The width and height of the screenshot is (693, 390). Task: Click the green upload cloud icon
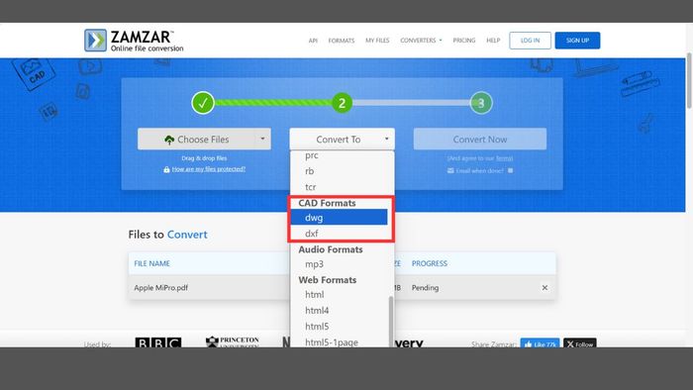[x=169, y=140]
